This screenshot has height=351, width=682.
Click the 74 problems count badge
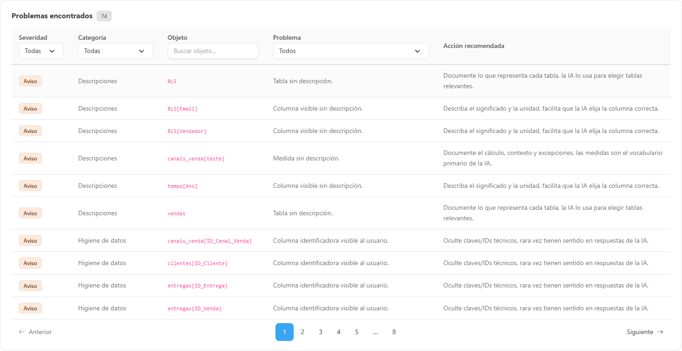tap(104, 16)
